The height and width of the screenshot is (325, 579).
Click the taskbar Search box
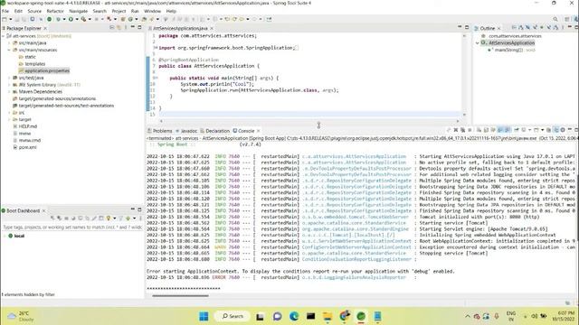(x=233, y=316)
